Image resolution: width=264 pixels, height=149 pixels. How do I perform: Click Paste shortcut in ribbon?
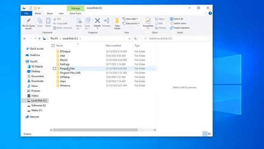point(62,28)
